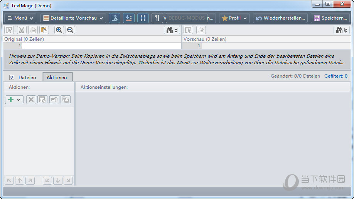Click the green plus add action button

[x=11, y=99]
